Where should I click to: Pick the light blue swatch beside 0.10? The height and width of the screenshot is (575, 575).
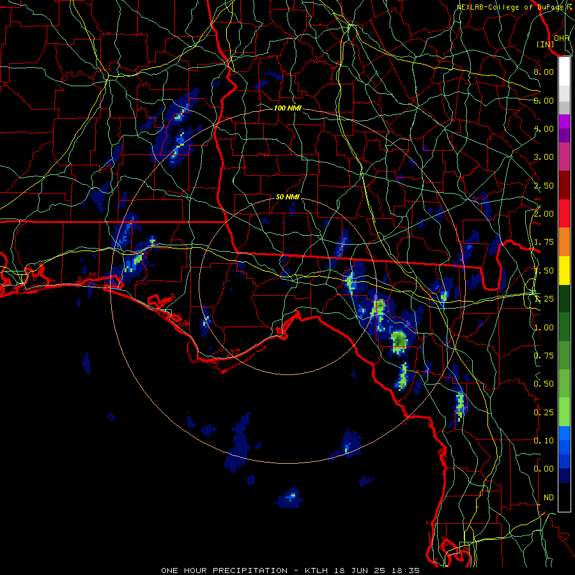point(564,433)
